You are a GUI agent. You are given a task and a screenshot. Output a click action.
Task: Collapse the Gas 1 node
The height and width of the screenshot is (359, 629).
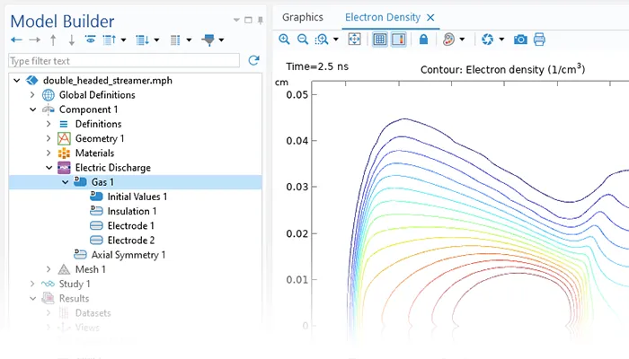tap(66, 182)
